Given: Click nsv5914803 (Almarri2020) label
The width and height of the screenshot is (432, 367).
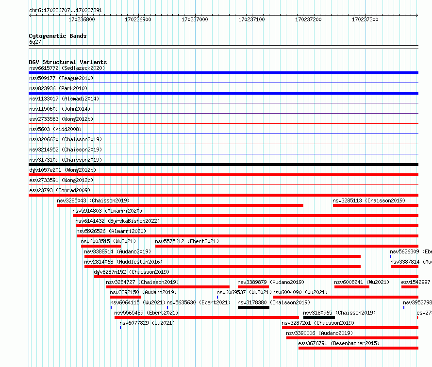Looking at the screenshot, I should [x=107, y=211].
